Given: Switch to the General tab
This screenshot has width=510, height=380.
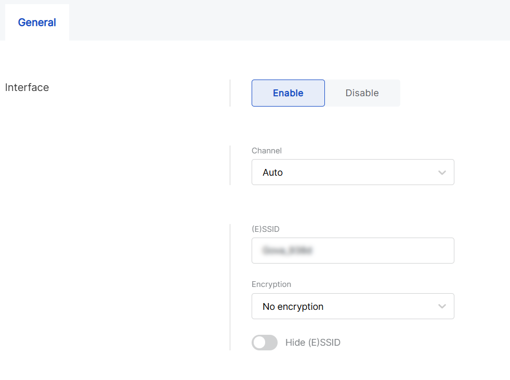Looking at the screenshot, I should 37,22.
